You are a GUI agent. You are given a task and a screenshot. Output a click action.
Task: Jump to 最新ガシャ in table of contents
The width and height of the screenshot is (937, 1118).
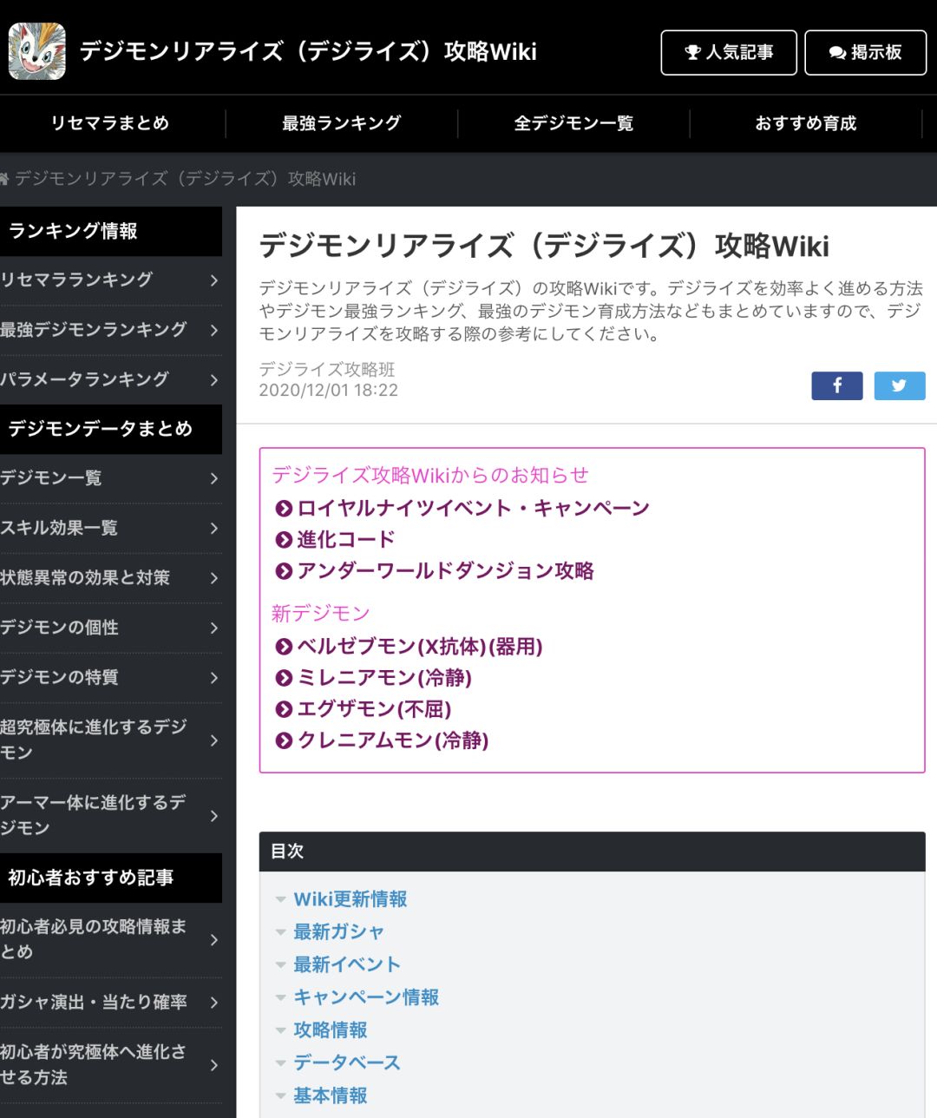point(338,932)
